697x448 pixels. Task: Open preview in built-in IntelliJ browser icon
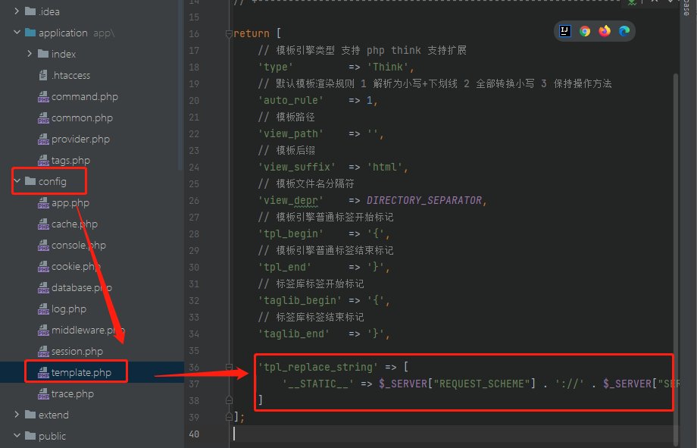[565, 31]
